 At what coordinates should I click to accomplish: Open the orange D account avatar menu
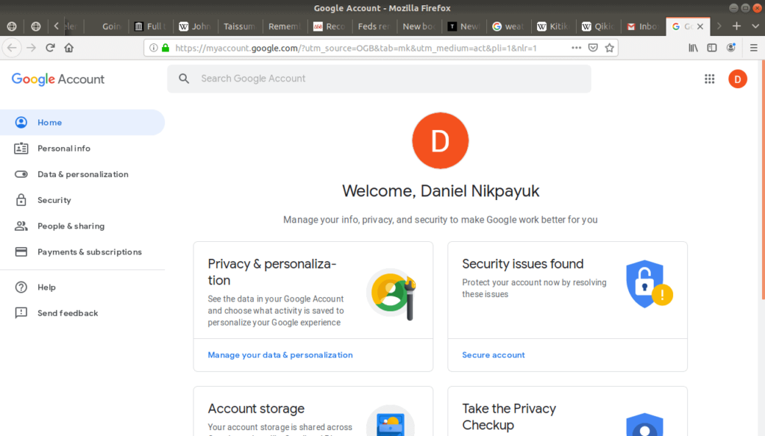point(737,79)
